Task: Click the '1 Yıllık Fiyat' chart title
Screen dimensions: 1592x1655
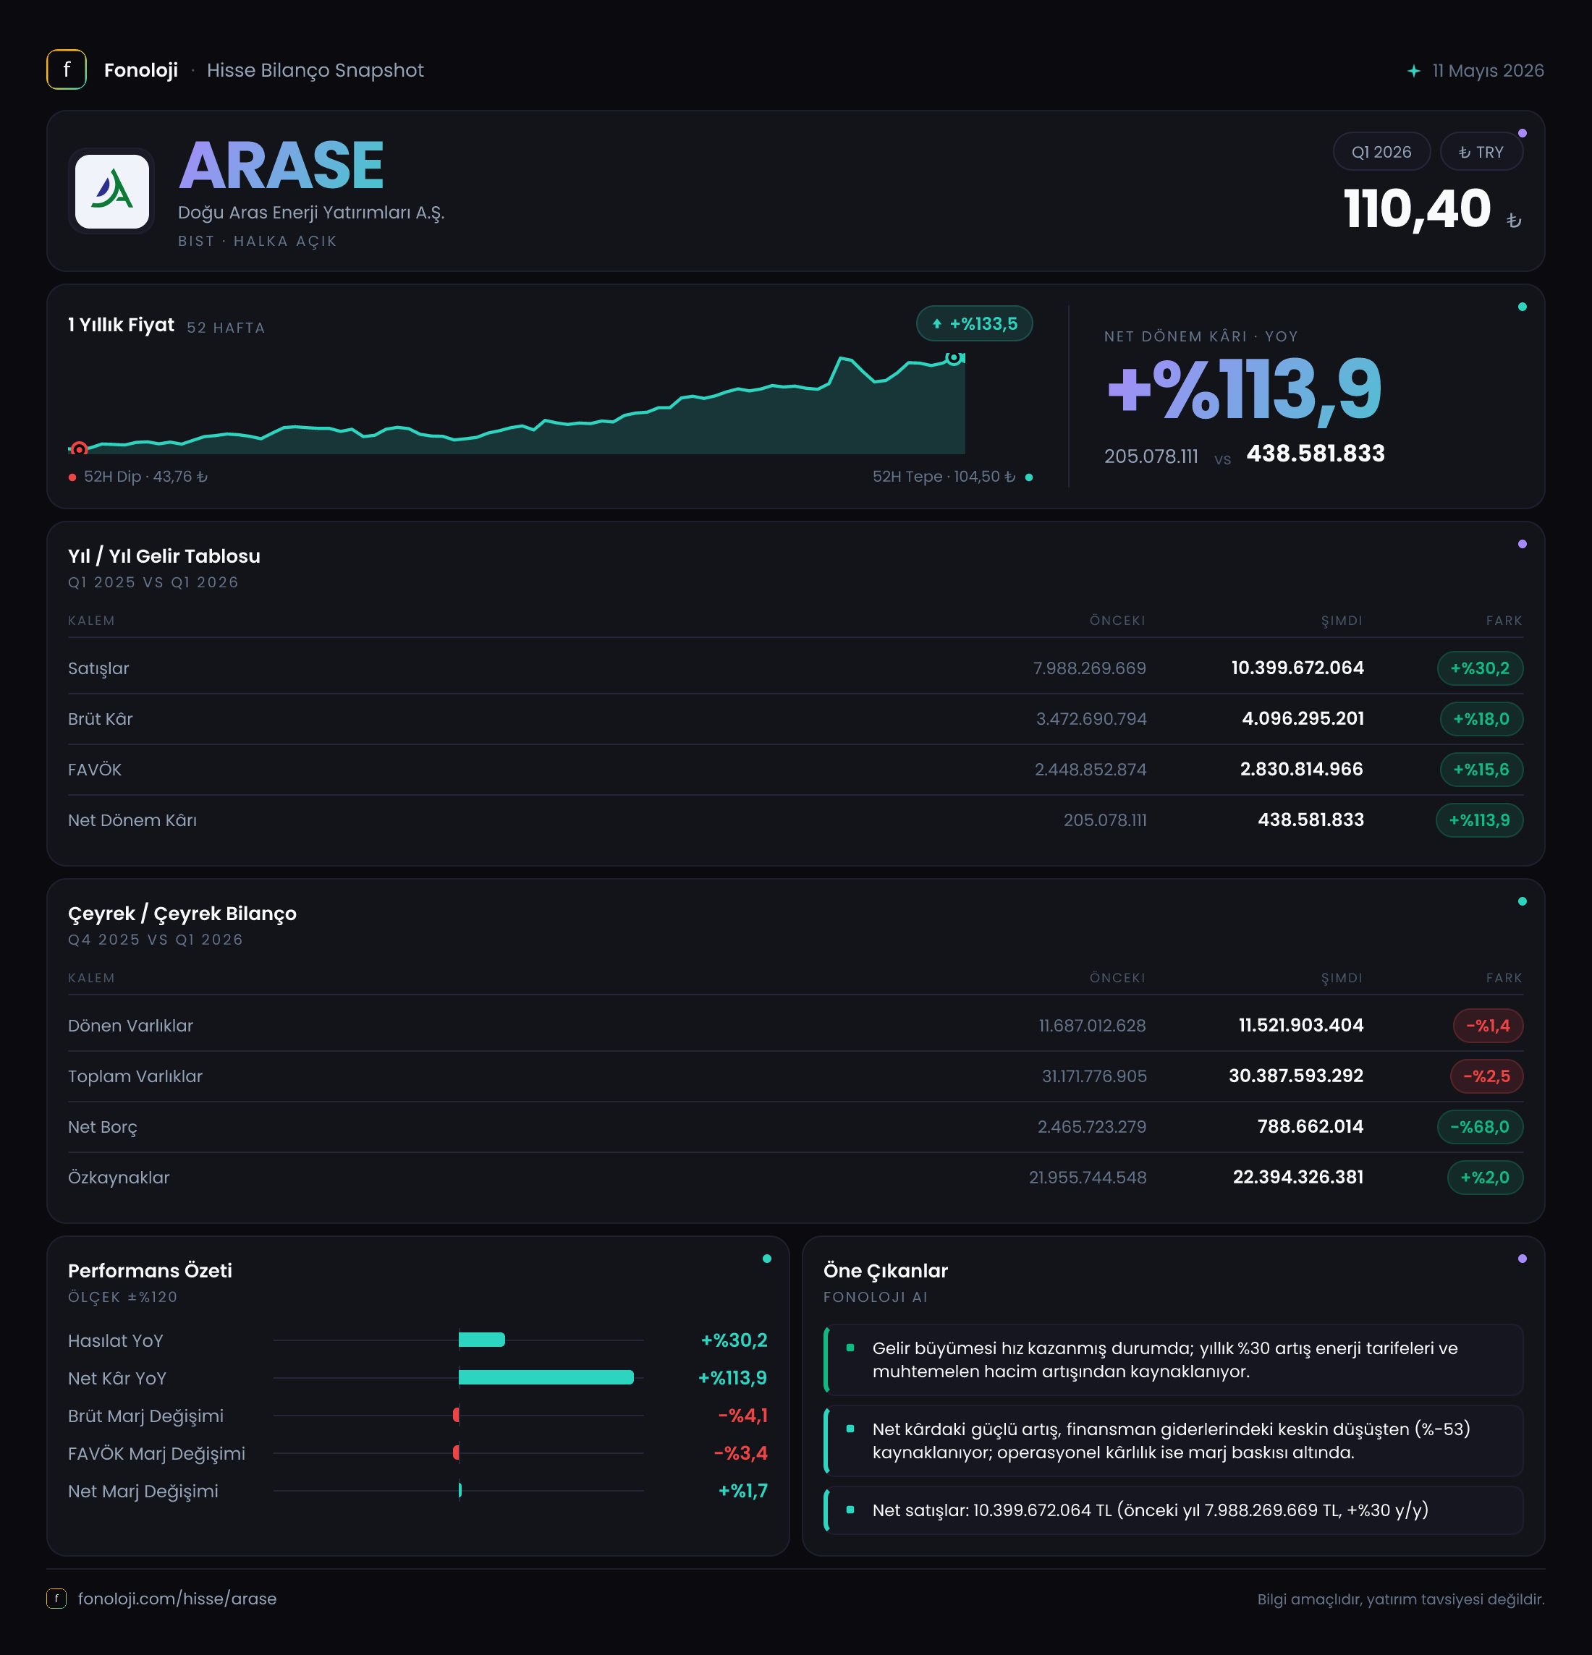Action: pyautogui.click(x=121, y=325)
